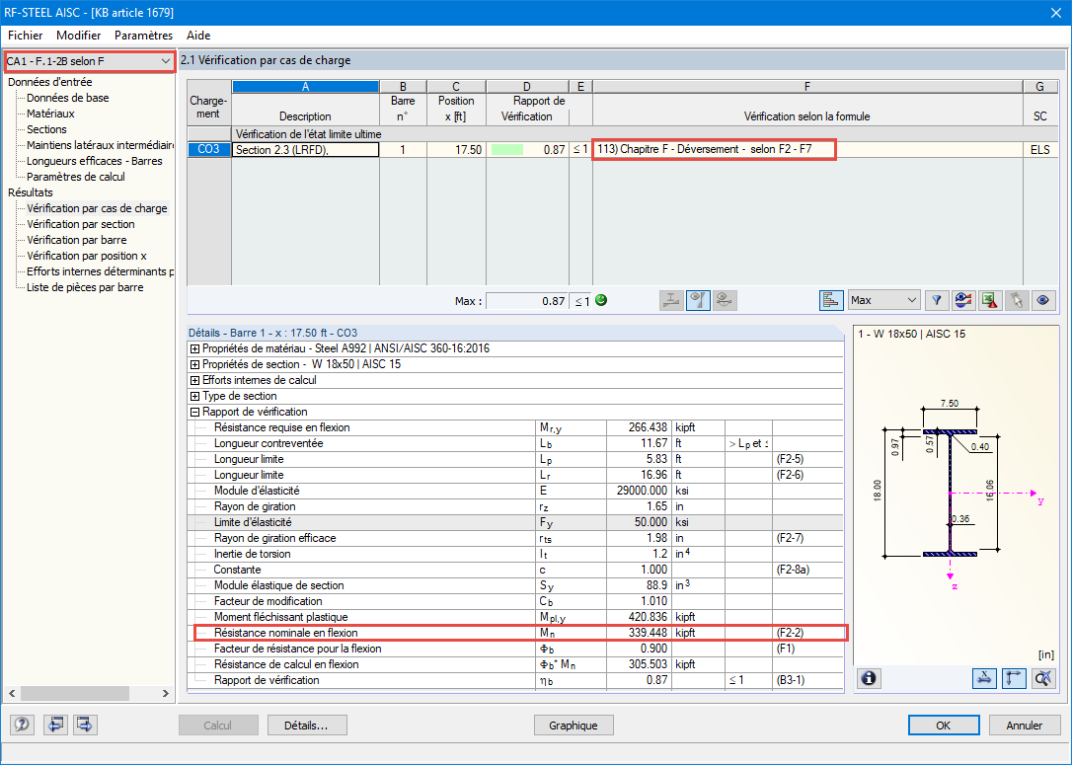
Task: Collapse Rapport de vérification section
Action: pyautogui.click(x=194, y=412)
